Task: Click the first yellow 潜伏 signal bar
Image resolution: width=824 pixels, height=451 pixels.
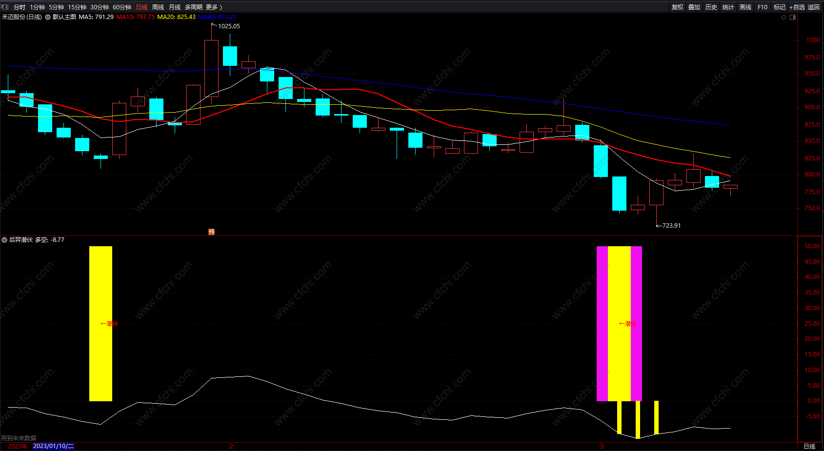Action: [100, 324]
